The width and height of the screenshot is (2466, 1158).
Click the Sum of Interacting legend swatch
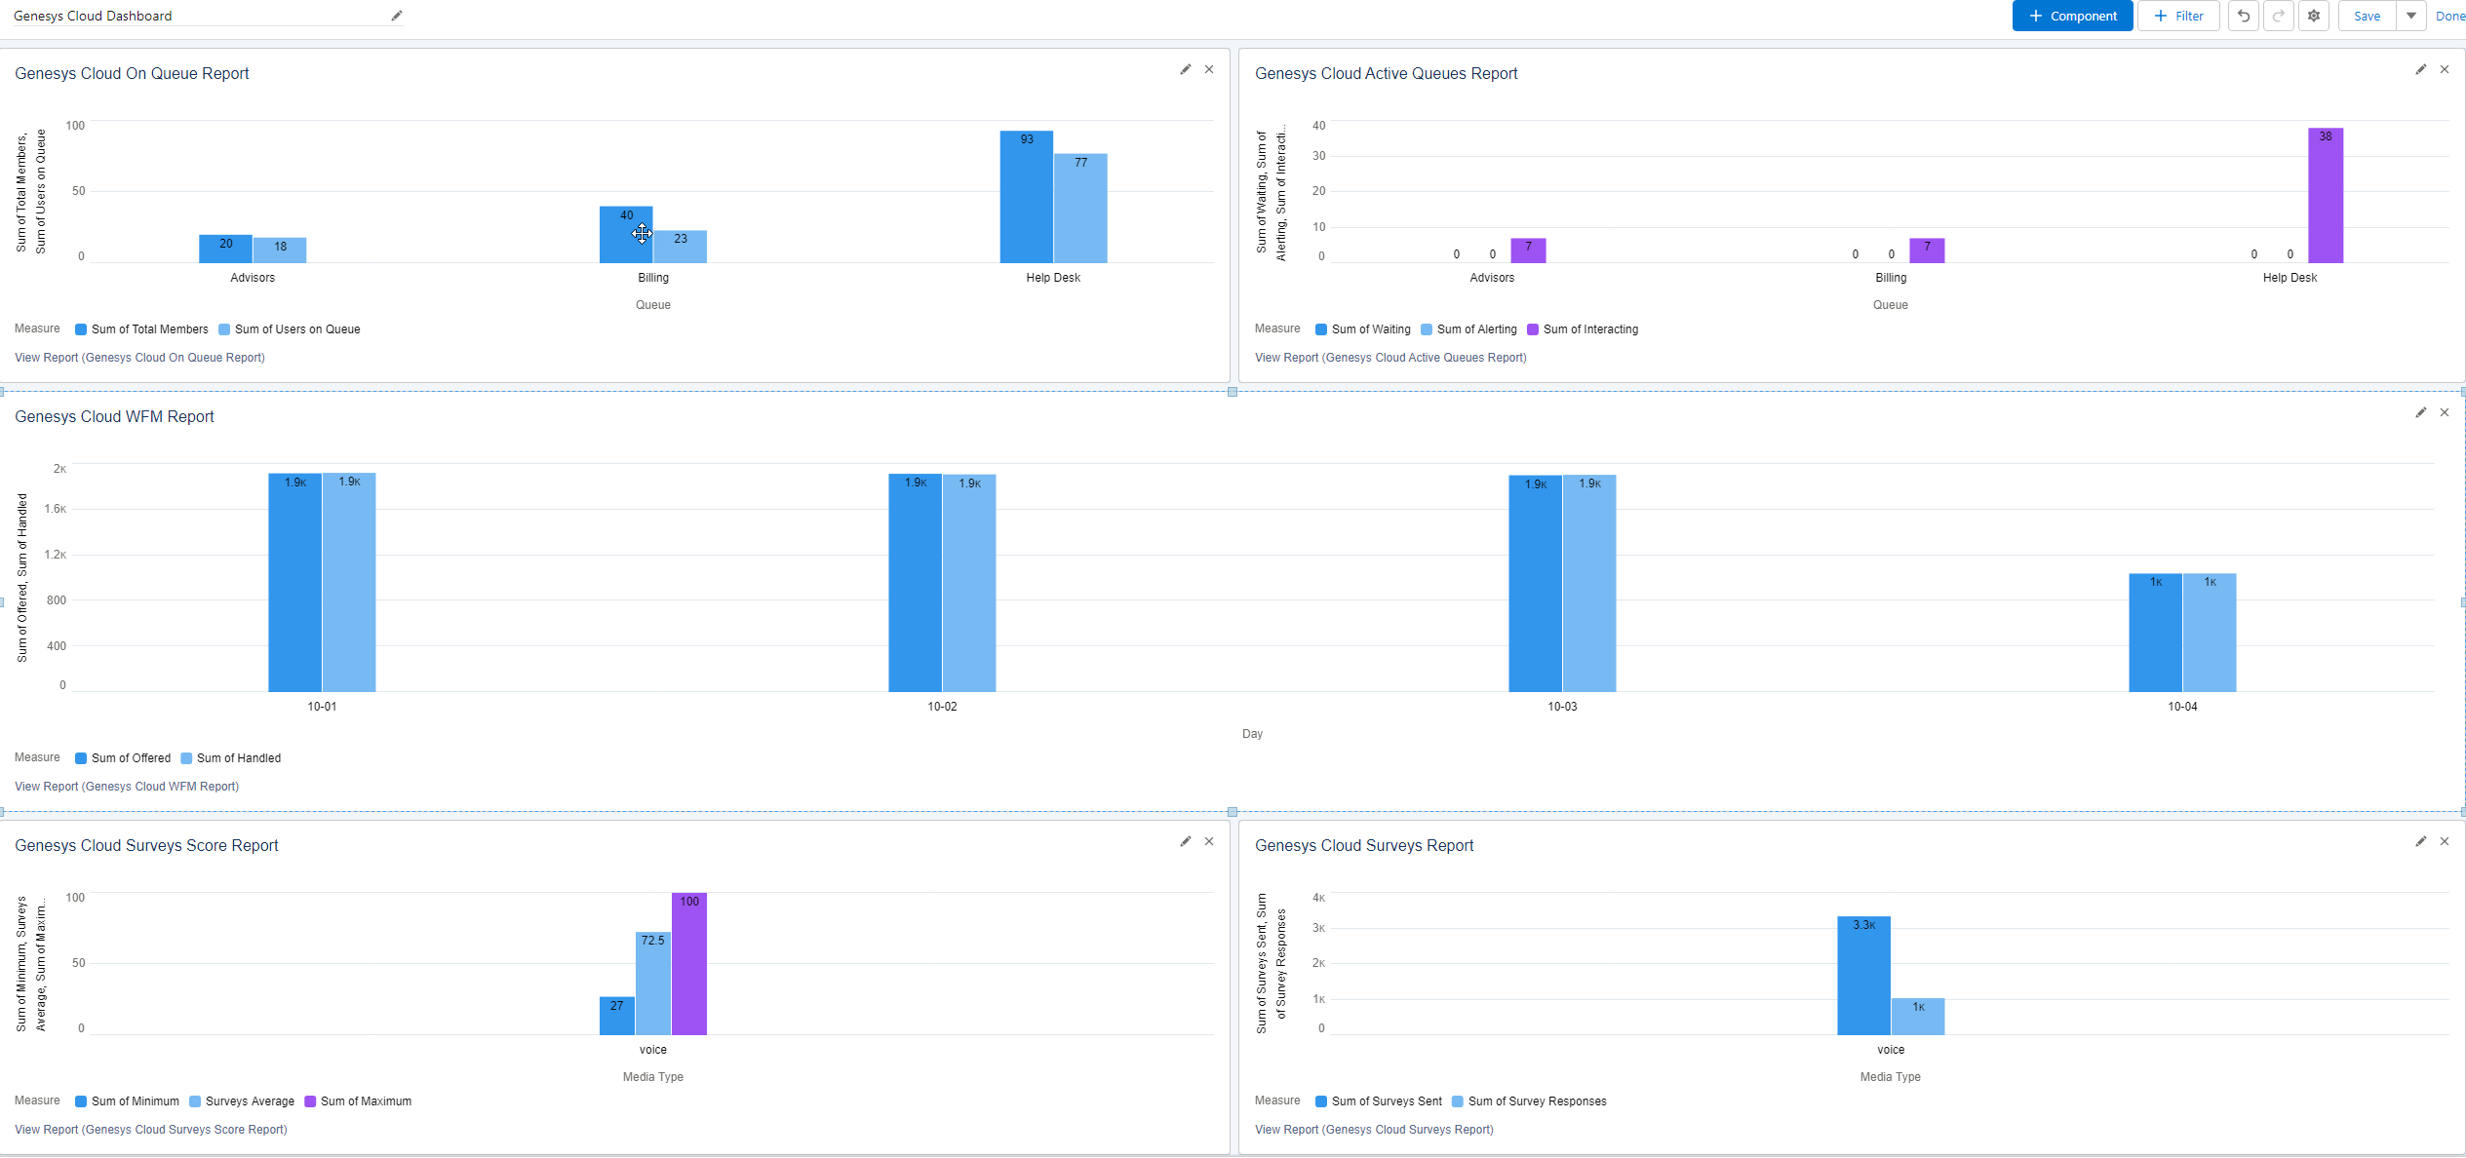point(1533,329)
